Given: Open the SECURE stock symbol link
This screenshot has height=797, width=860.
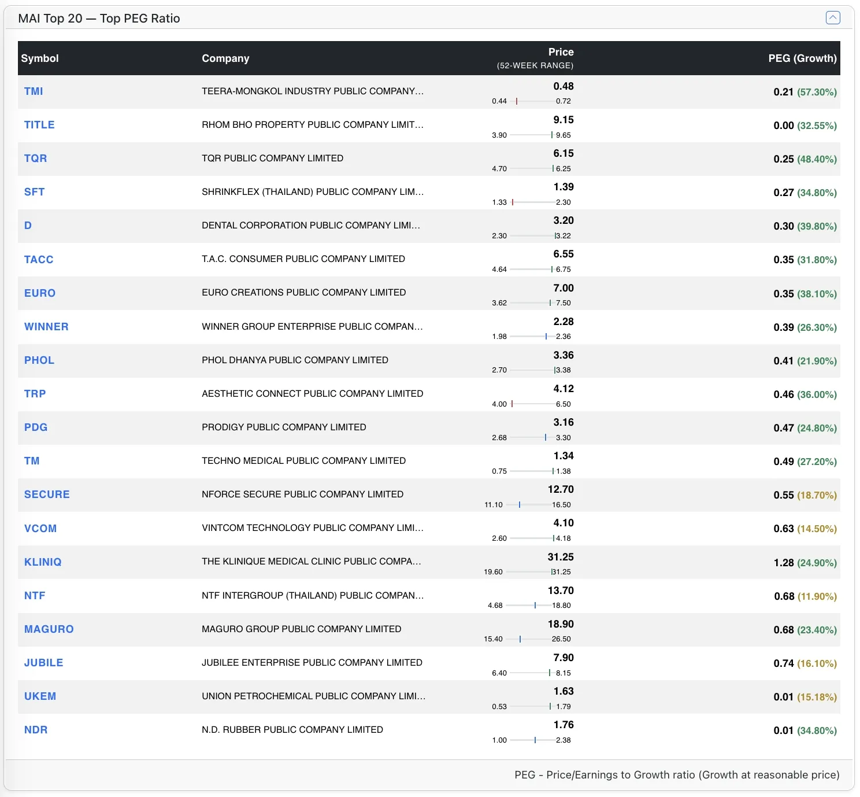Looking at the screenshot, I should point(47,495).
